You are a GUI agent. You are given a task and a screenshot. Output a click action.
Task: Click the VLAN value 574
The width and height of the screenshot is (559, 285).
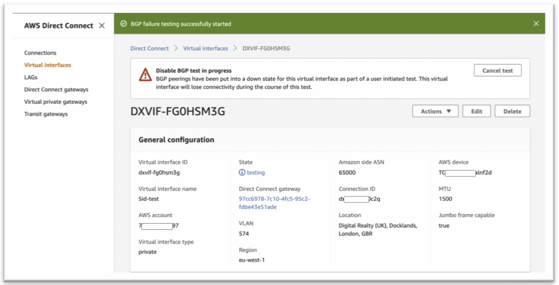tap(244, 234)
